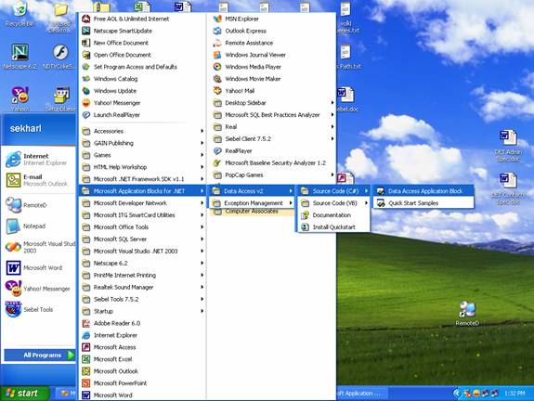Viewport: 534px width, 401px height.
Task: Open Windows Journal Viewer
Action: [272, 55]
